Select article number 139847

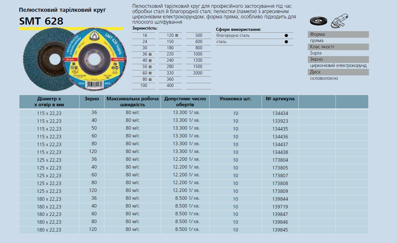point(280,214)
